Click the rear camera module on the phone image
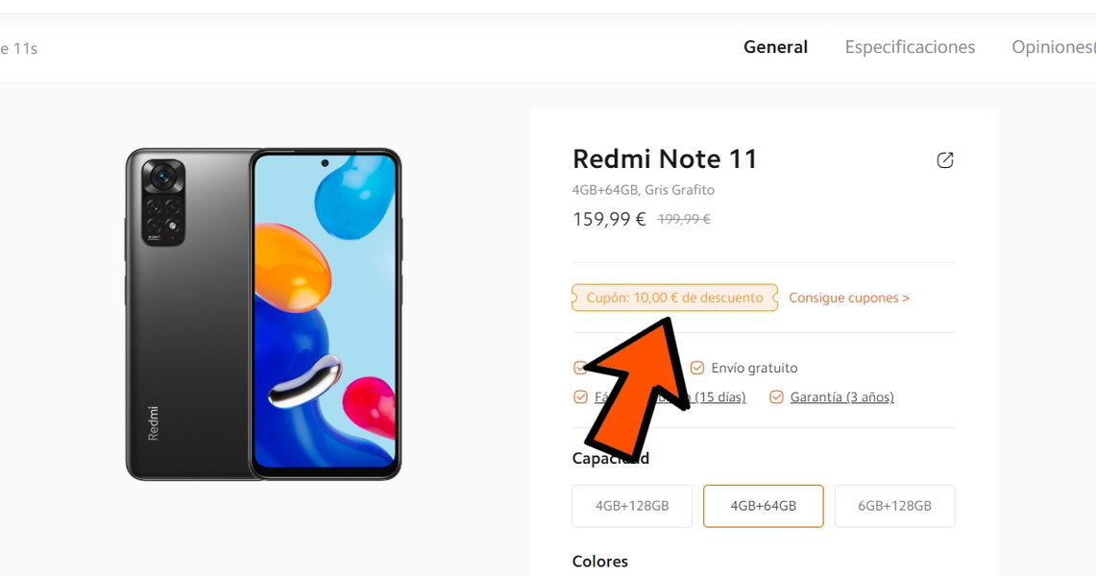This screenshot has width=1096, height=576. click(163, 202)
